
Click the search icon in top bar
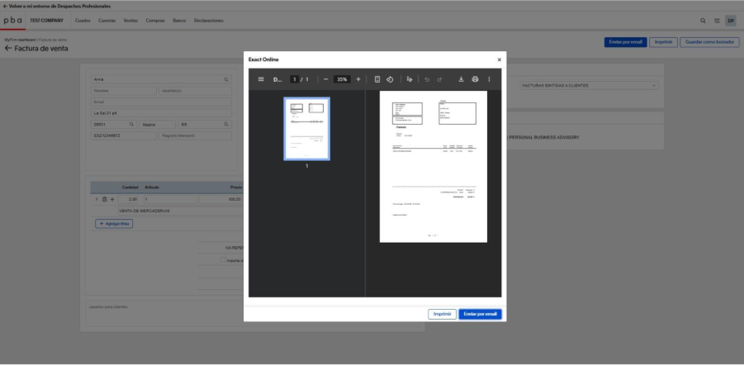pyautogui.click(x=704, y=20)
